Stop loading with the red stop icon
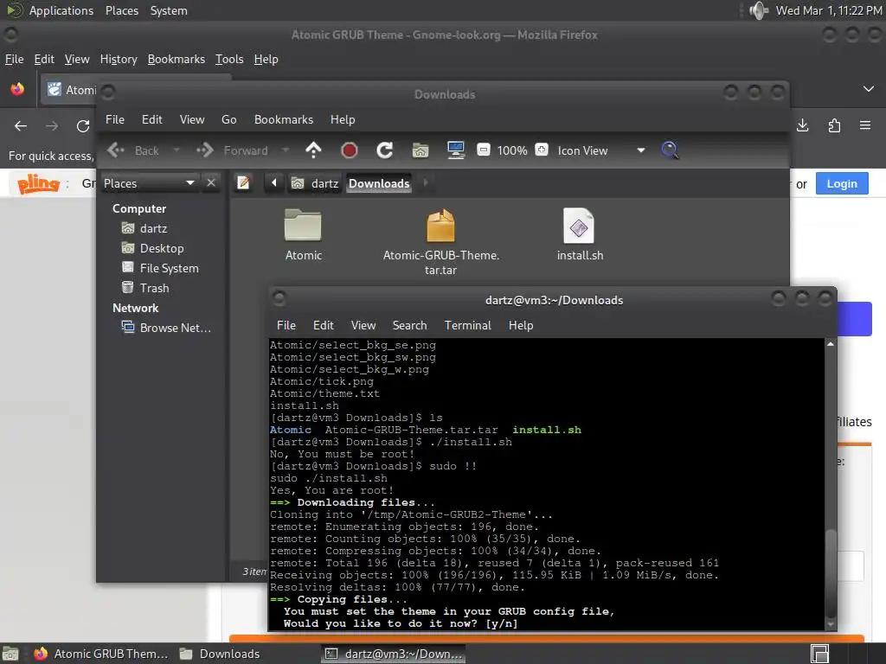The image size is (886, 664). (x=350, y=150)
